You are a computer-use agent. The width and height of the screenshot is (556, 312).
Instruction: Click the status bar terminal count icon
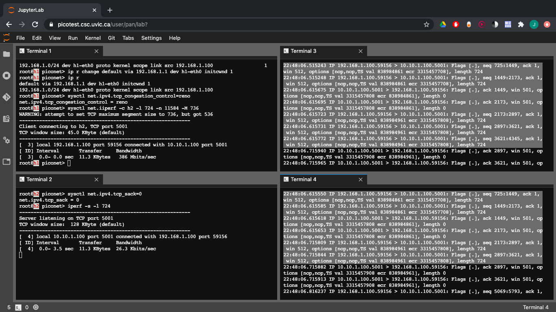(x=18, y=308)
